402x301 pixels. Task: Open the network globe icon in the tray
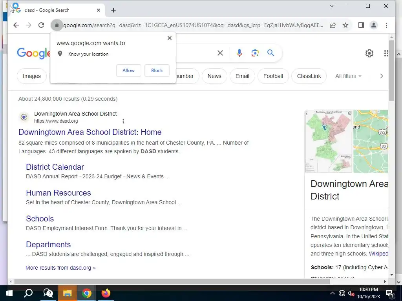coord(342,293)
